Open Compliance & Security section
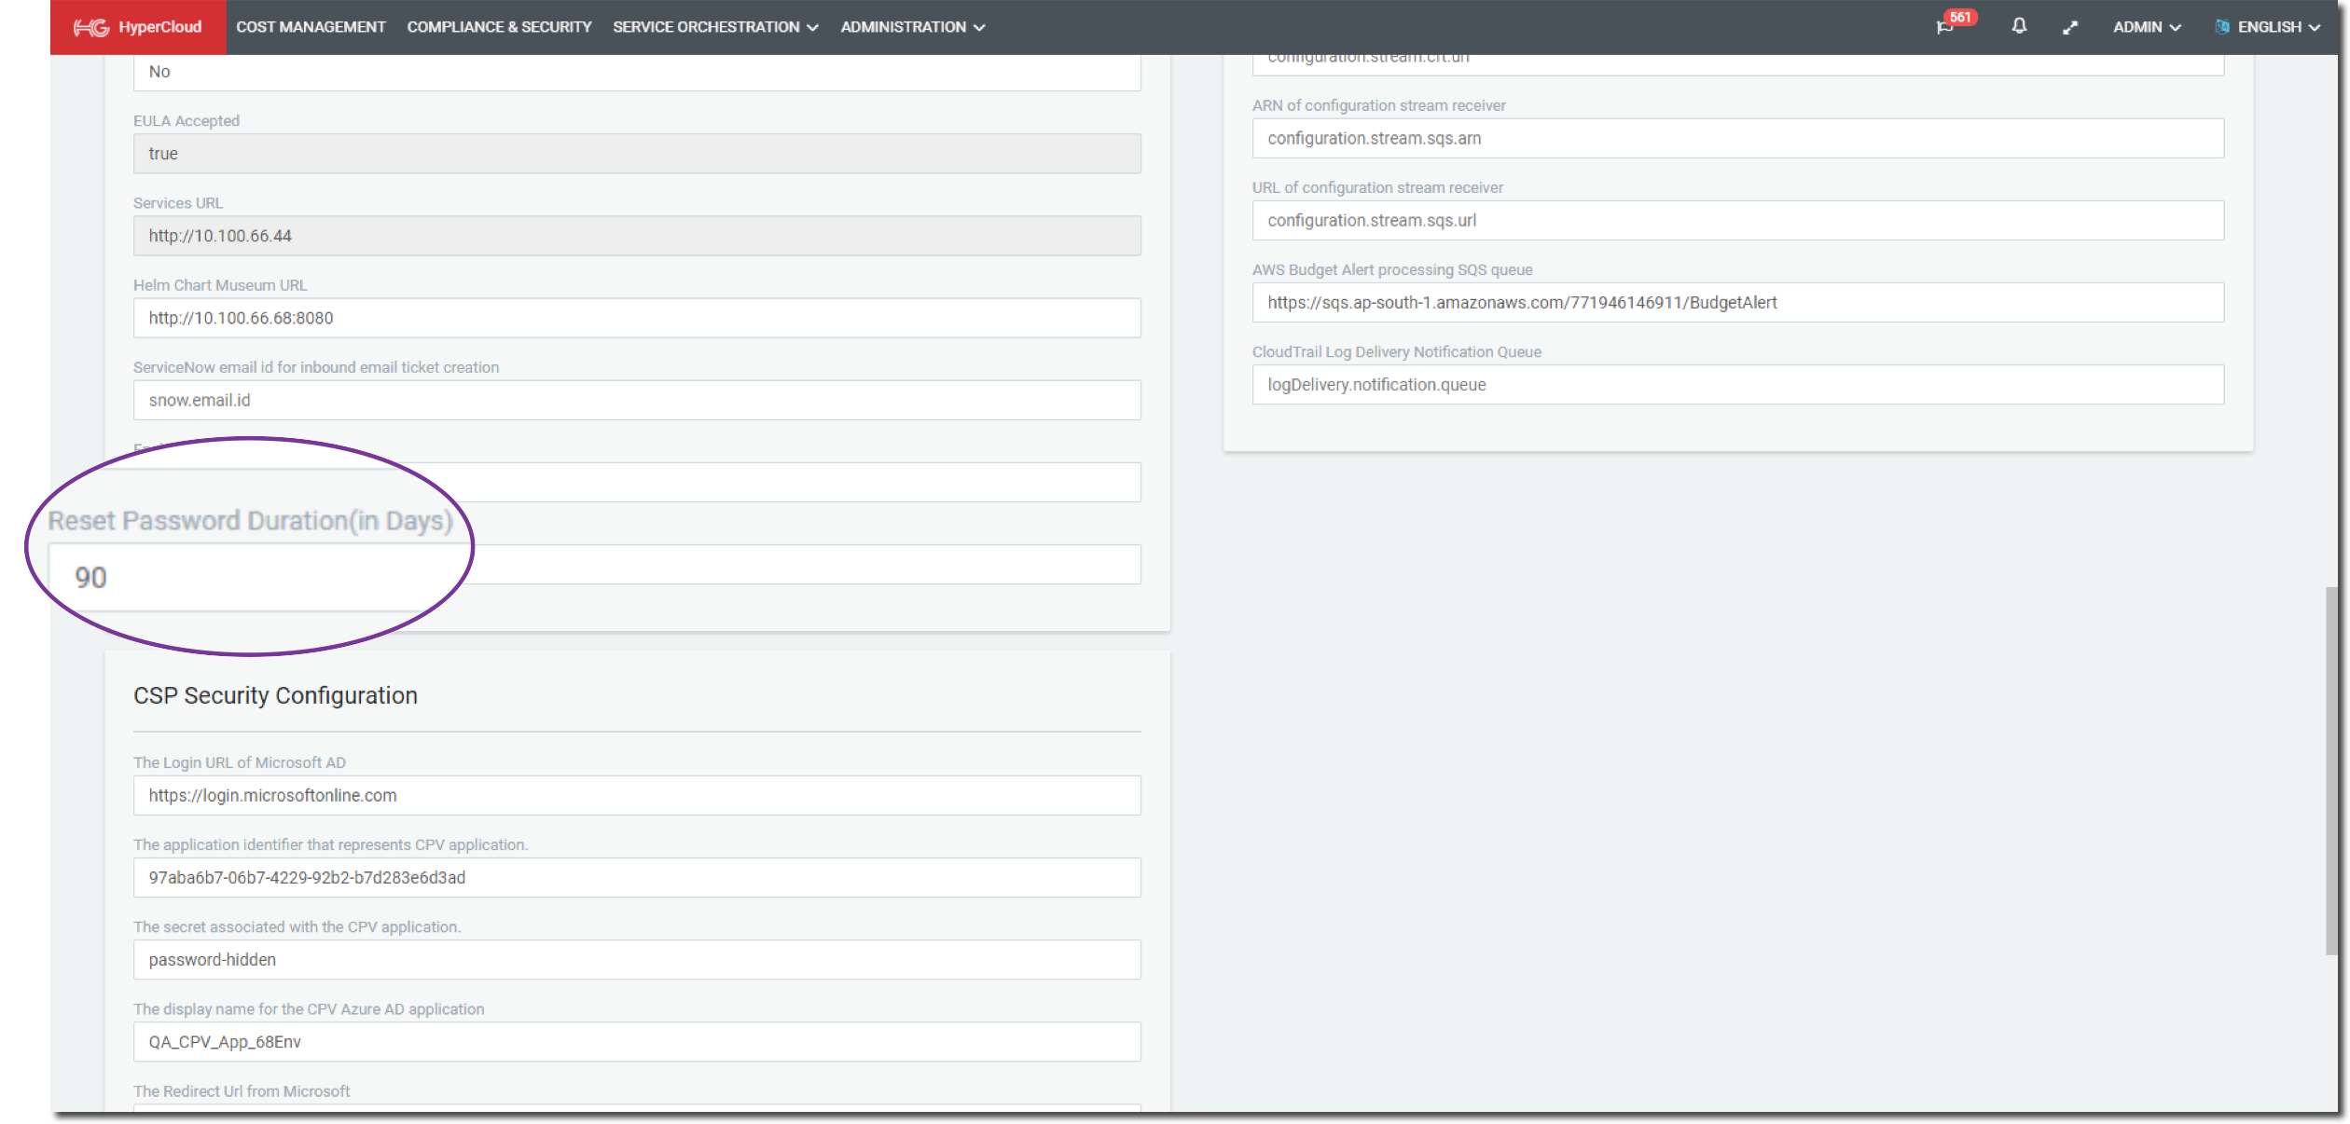2350x1124 pixels. (499, 27)
